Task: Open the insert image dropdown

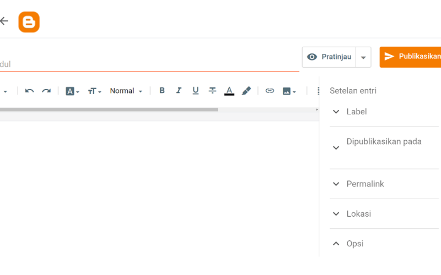Action: point(289,91)
